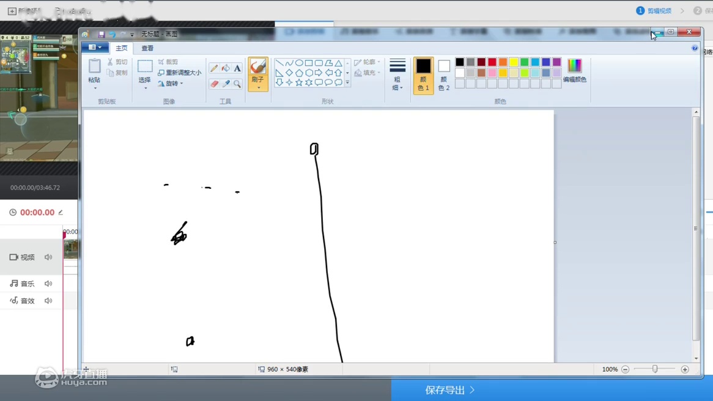Open the Outline (轮廓) dropdown

pos(368,62)
